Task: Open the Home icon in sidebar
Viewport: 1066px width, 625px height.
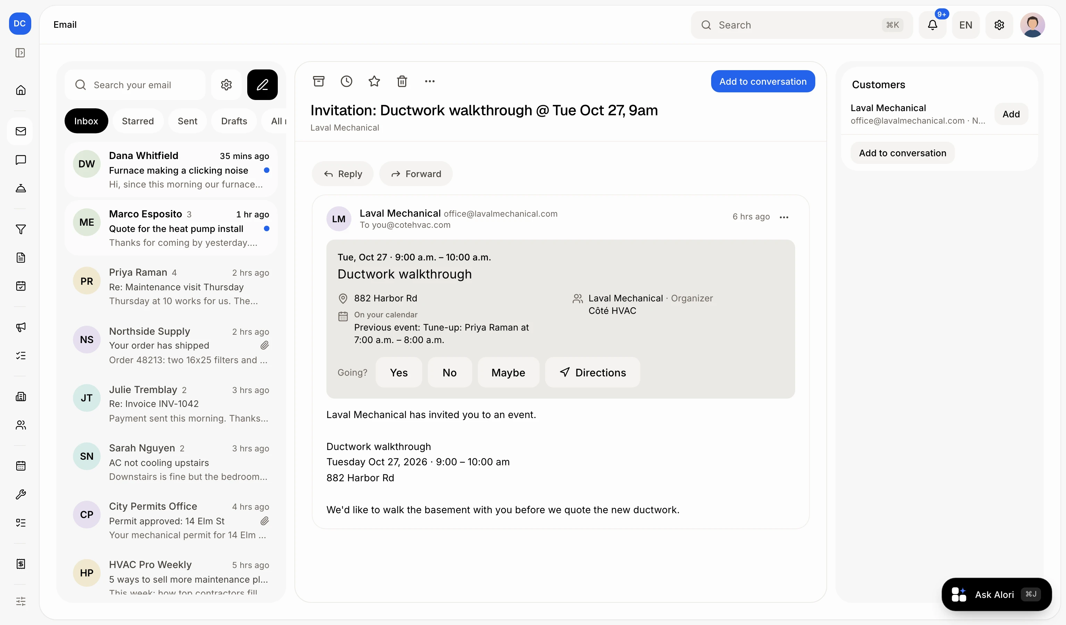Action: coord(20,90)
